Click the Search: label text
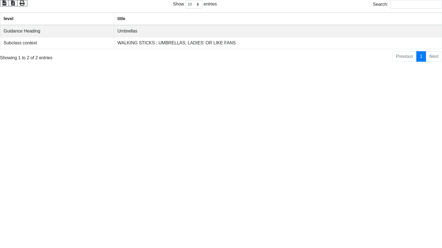This screenshot has width=442, height=248. [380, 4]
